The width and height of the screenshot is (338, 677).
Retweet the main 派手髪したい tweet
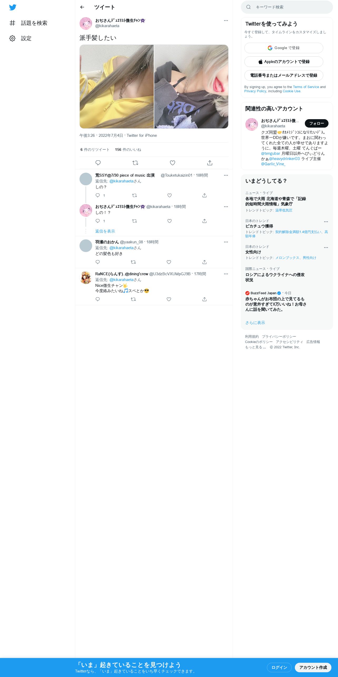pyautogui.click(x=135, y=163)
